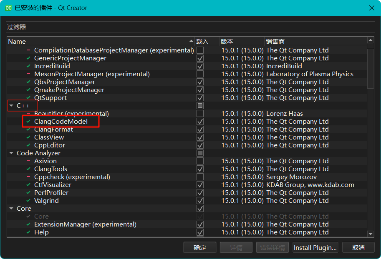Uncheck the Valgrind load checkbox
The width and height of the screenshot is (381, 259).
(200, 201)
